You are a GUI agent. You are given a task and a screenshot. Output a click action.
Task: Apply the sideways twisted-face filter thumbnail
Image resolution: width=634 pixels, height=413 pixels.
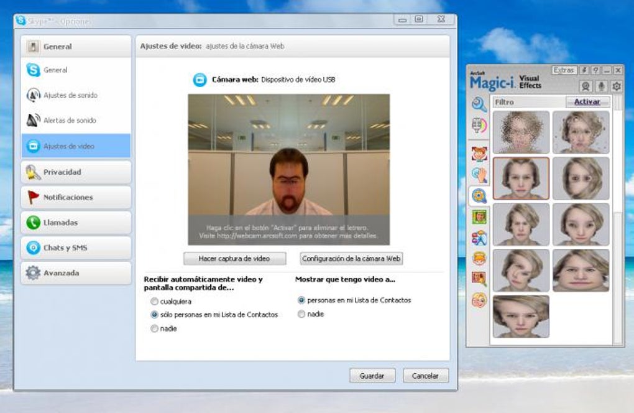(581, 179)
